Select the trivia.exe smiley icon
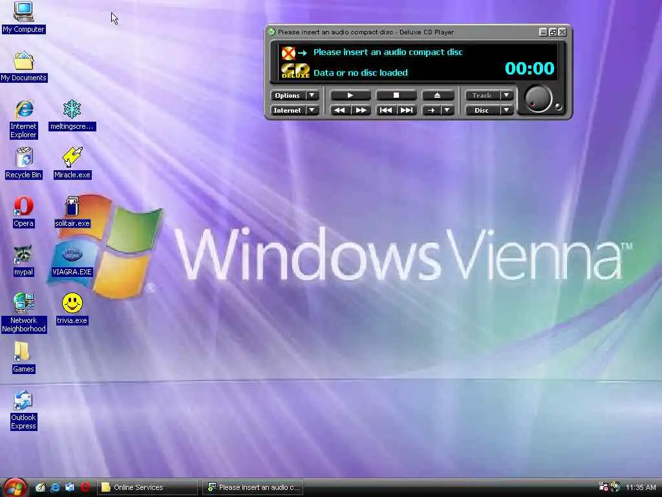Screen dimensions: 662x497 click(72, 309)
